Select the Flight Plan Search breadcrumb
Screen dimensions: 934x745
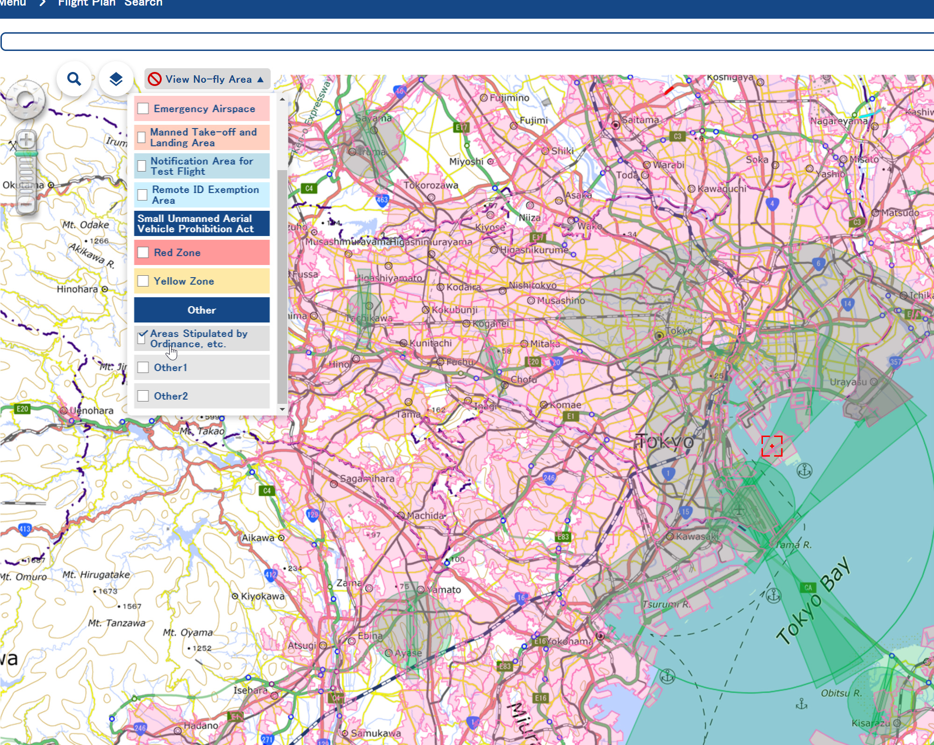pos(110,3)
